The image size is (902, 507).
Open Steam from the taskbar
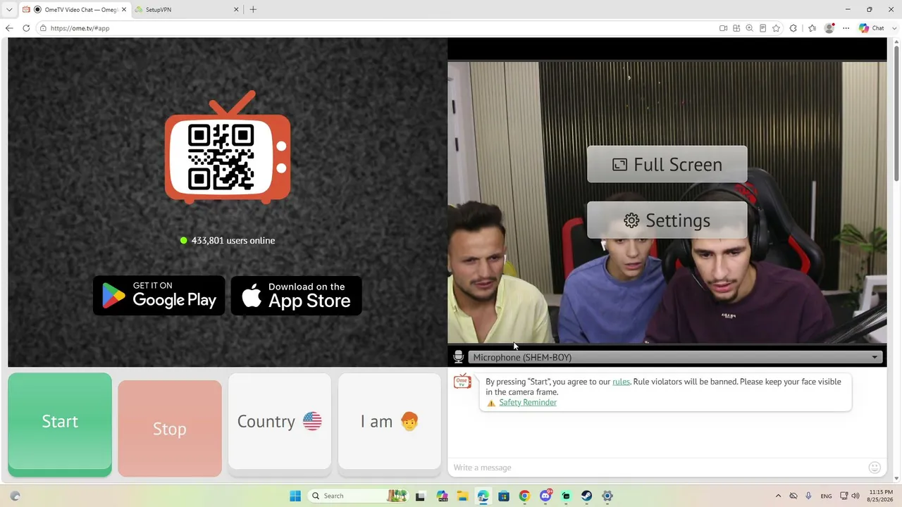[x=586, y=496]
